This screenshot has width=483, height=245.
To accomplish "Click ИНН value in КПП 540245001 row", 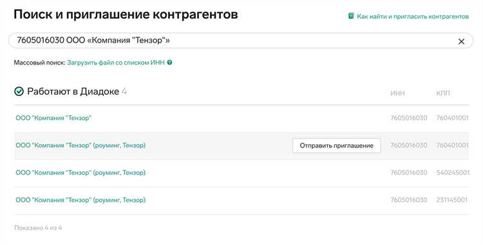I will [x=409, y=173].
